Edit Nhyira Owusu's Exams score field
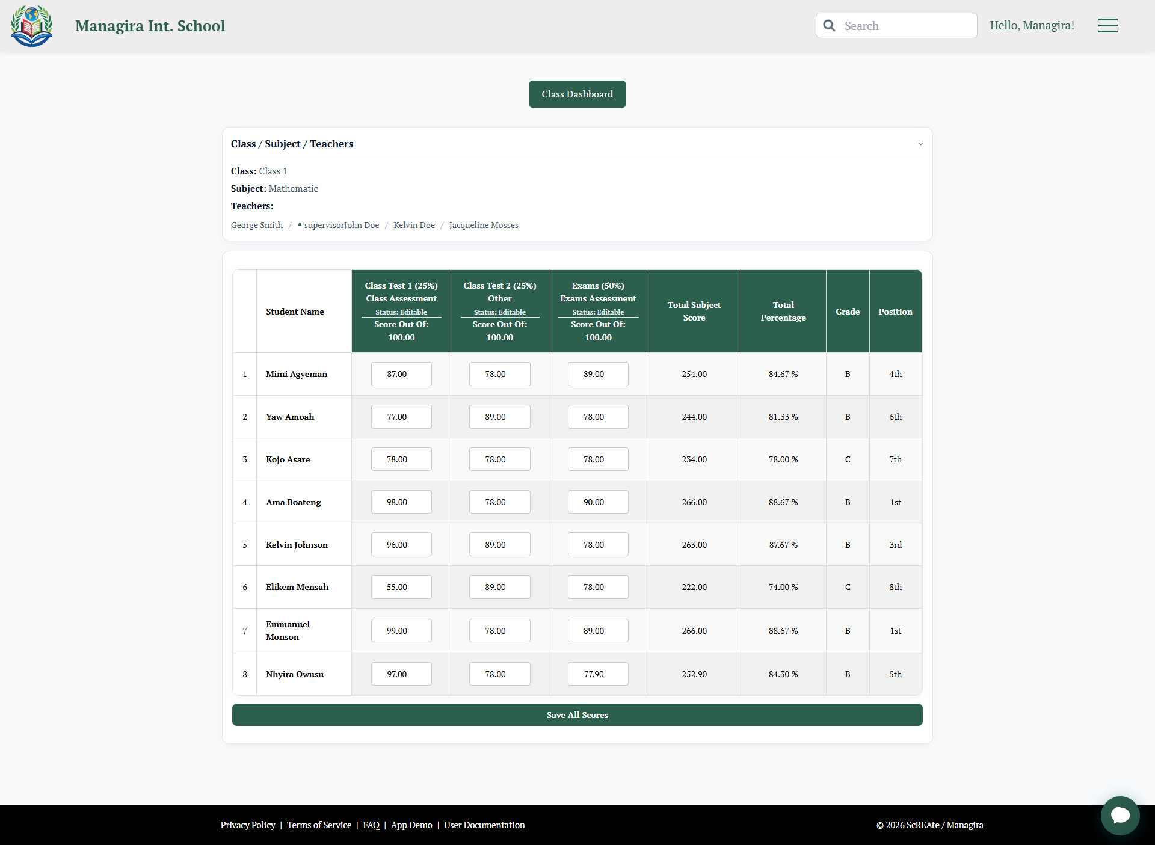This screenshot has width=1155, height=845. (x=597, y=674)
